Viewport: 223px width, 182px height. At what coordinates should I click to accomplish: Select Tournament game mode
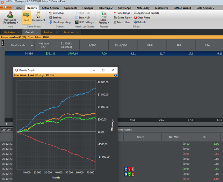click(x=38, y=17)
